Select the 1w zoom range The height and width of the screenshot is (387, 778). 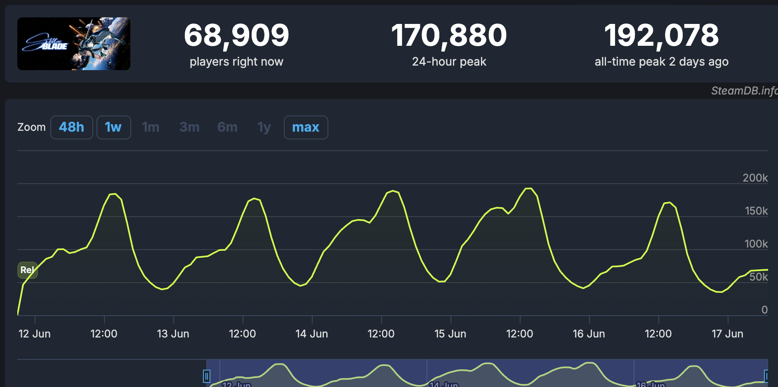coord(113,127)
